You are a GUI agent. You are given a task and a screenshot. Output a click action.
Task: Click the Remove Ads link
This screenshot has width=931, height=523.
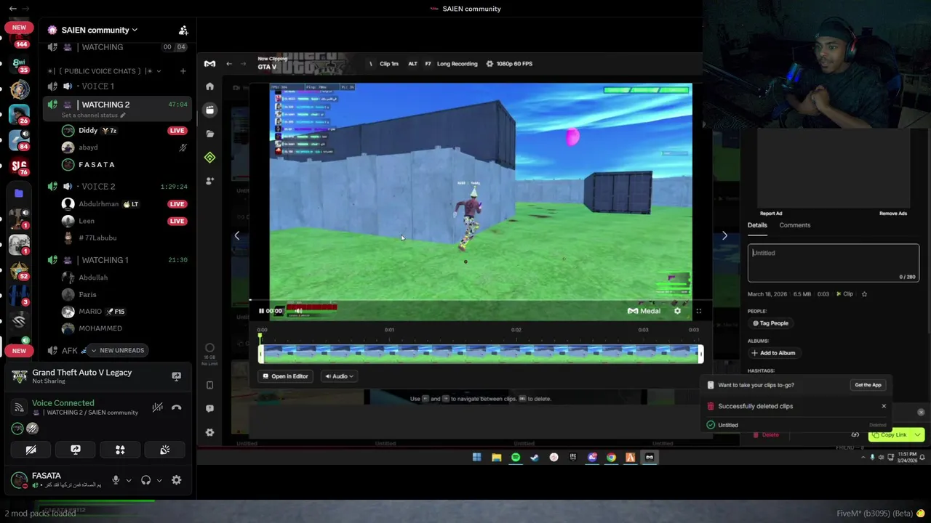tap(893, 214)
